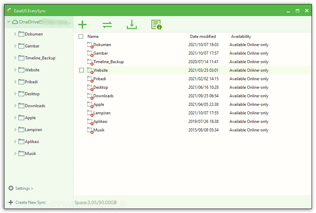Viewport: 316px width, 213px height.
Task: Expand the Desktop folder in sidebar tree
Action: [15, 94]
